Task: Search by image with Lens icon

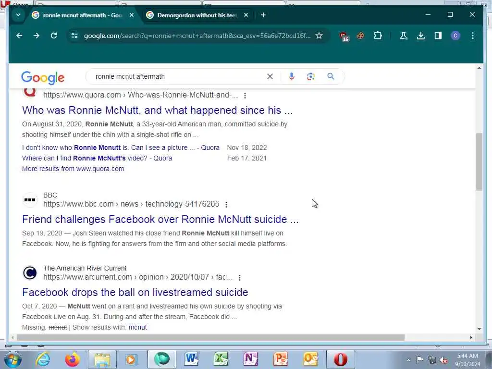Action: click(311, 76)
